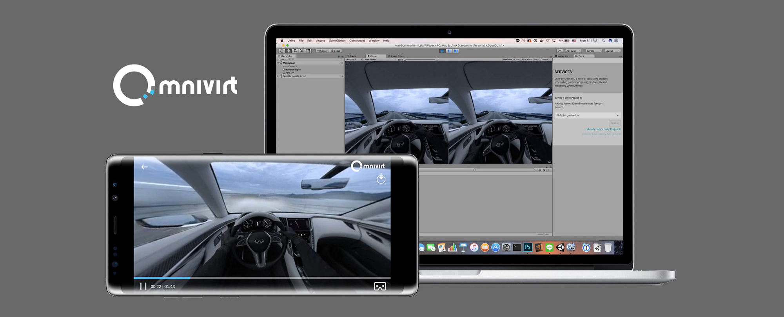Toggle Mute audio in Game view
784x317 pixels.
tap(527, 59)
